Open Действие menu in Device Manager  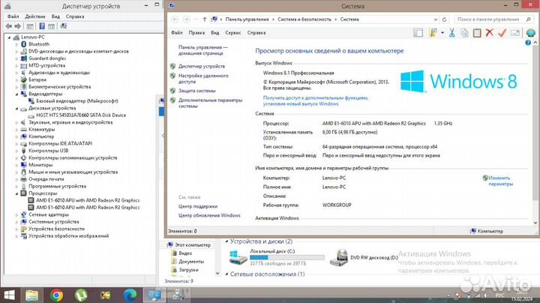click(34, 16)
